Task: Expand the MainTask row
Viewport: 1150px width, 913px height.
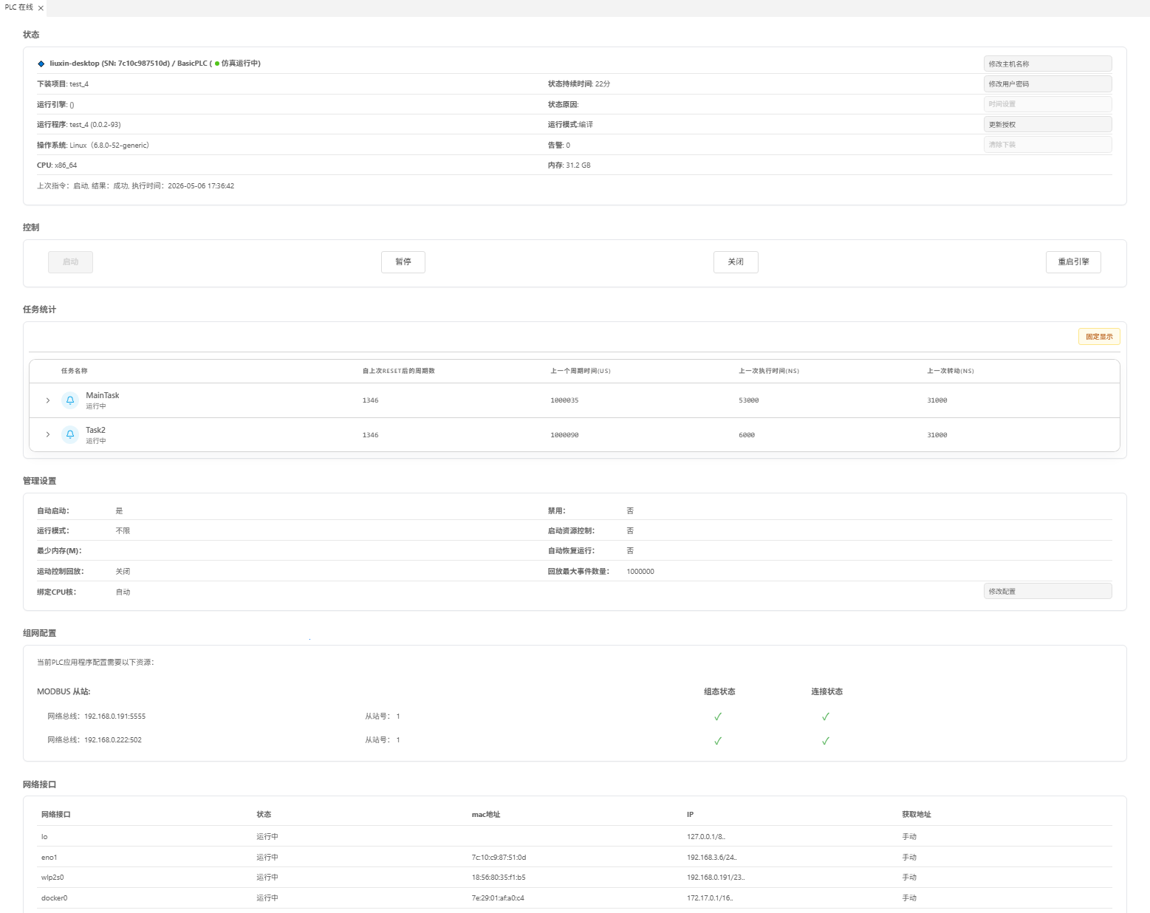Action: tap(48, 400)
